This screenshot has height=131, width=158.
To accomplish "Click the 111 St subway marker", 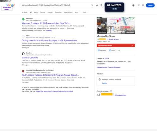I will pos(115,23).
